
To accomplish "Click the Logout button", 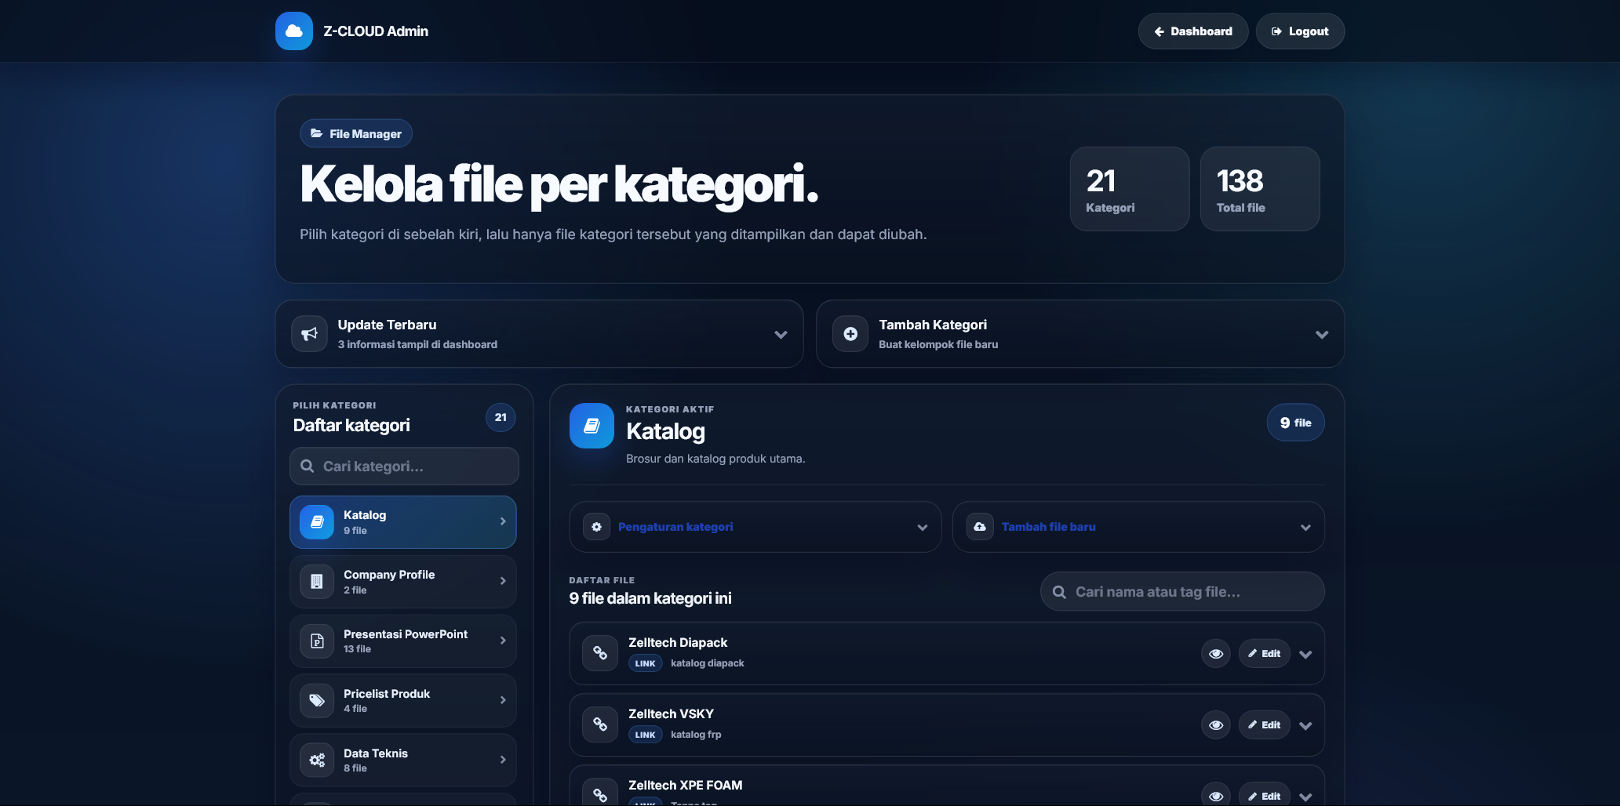I will pos(1300,31).
